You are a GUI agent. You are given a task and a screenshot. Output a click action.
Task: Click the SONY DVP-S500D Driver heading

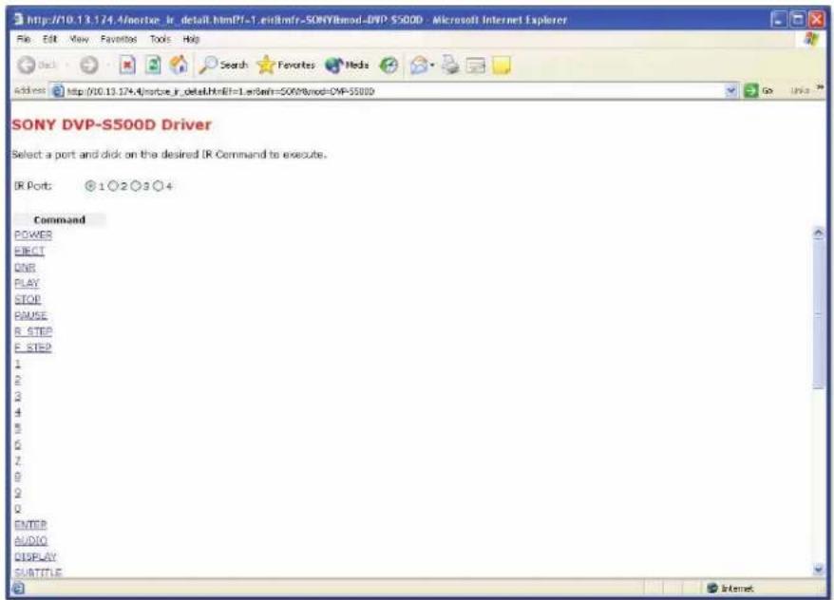click(112, 124)
